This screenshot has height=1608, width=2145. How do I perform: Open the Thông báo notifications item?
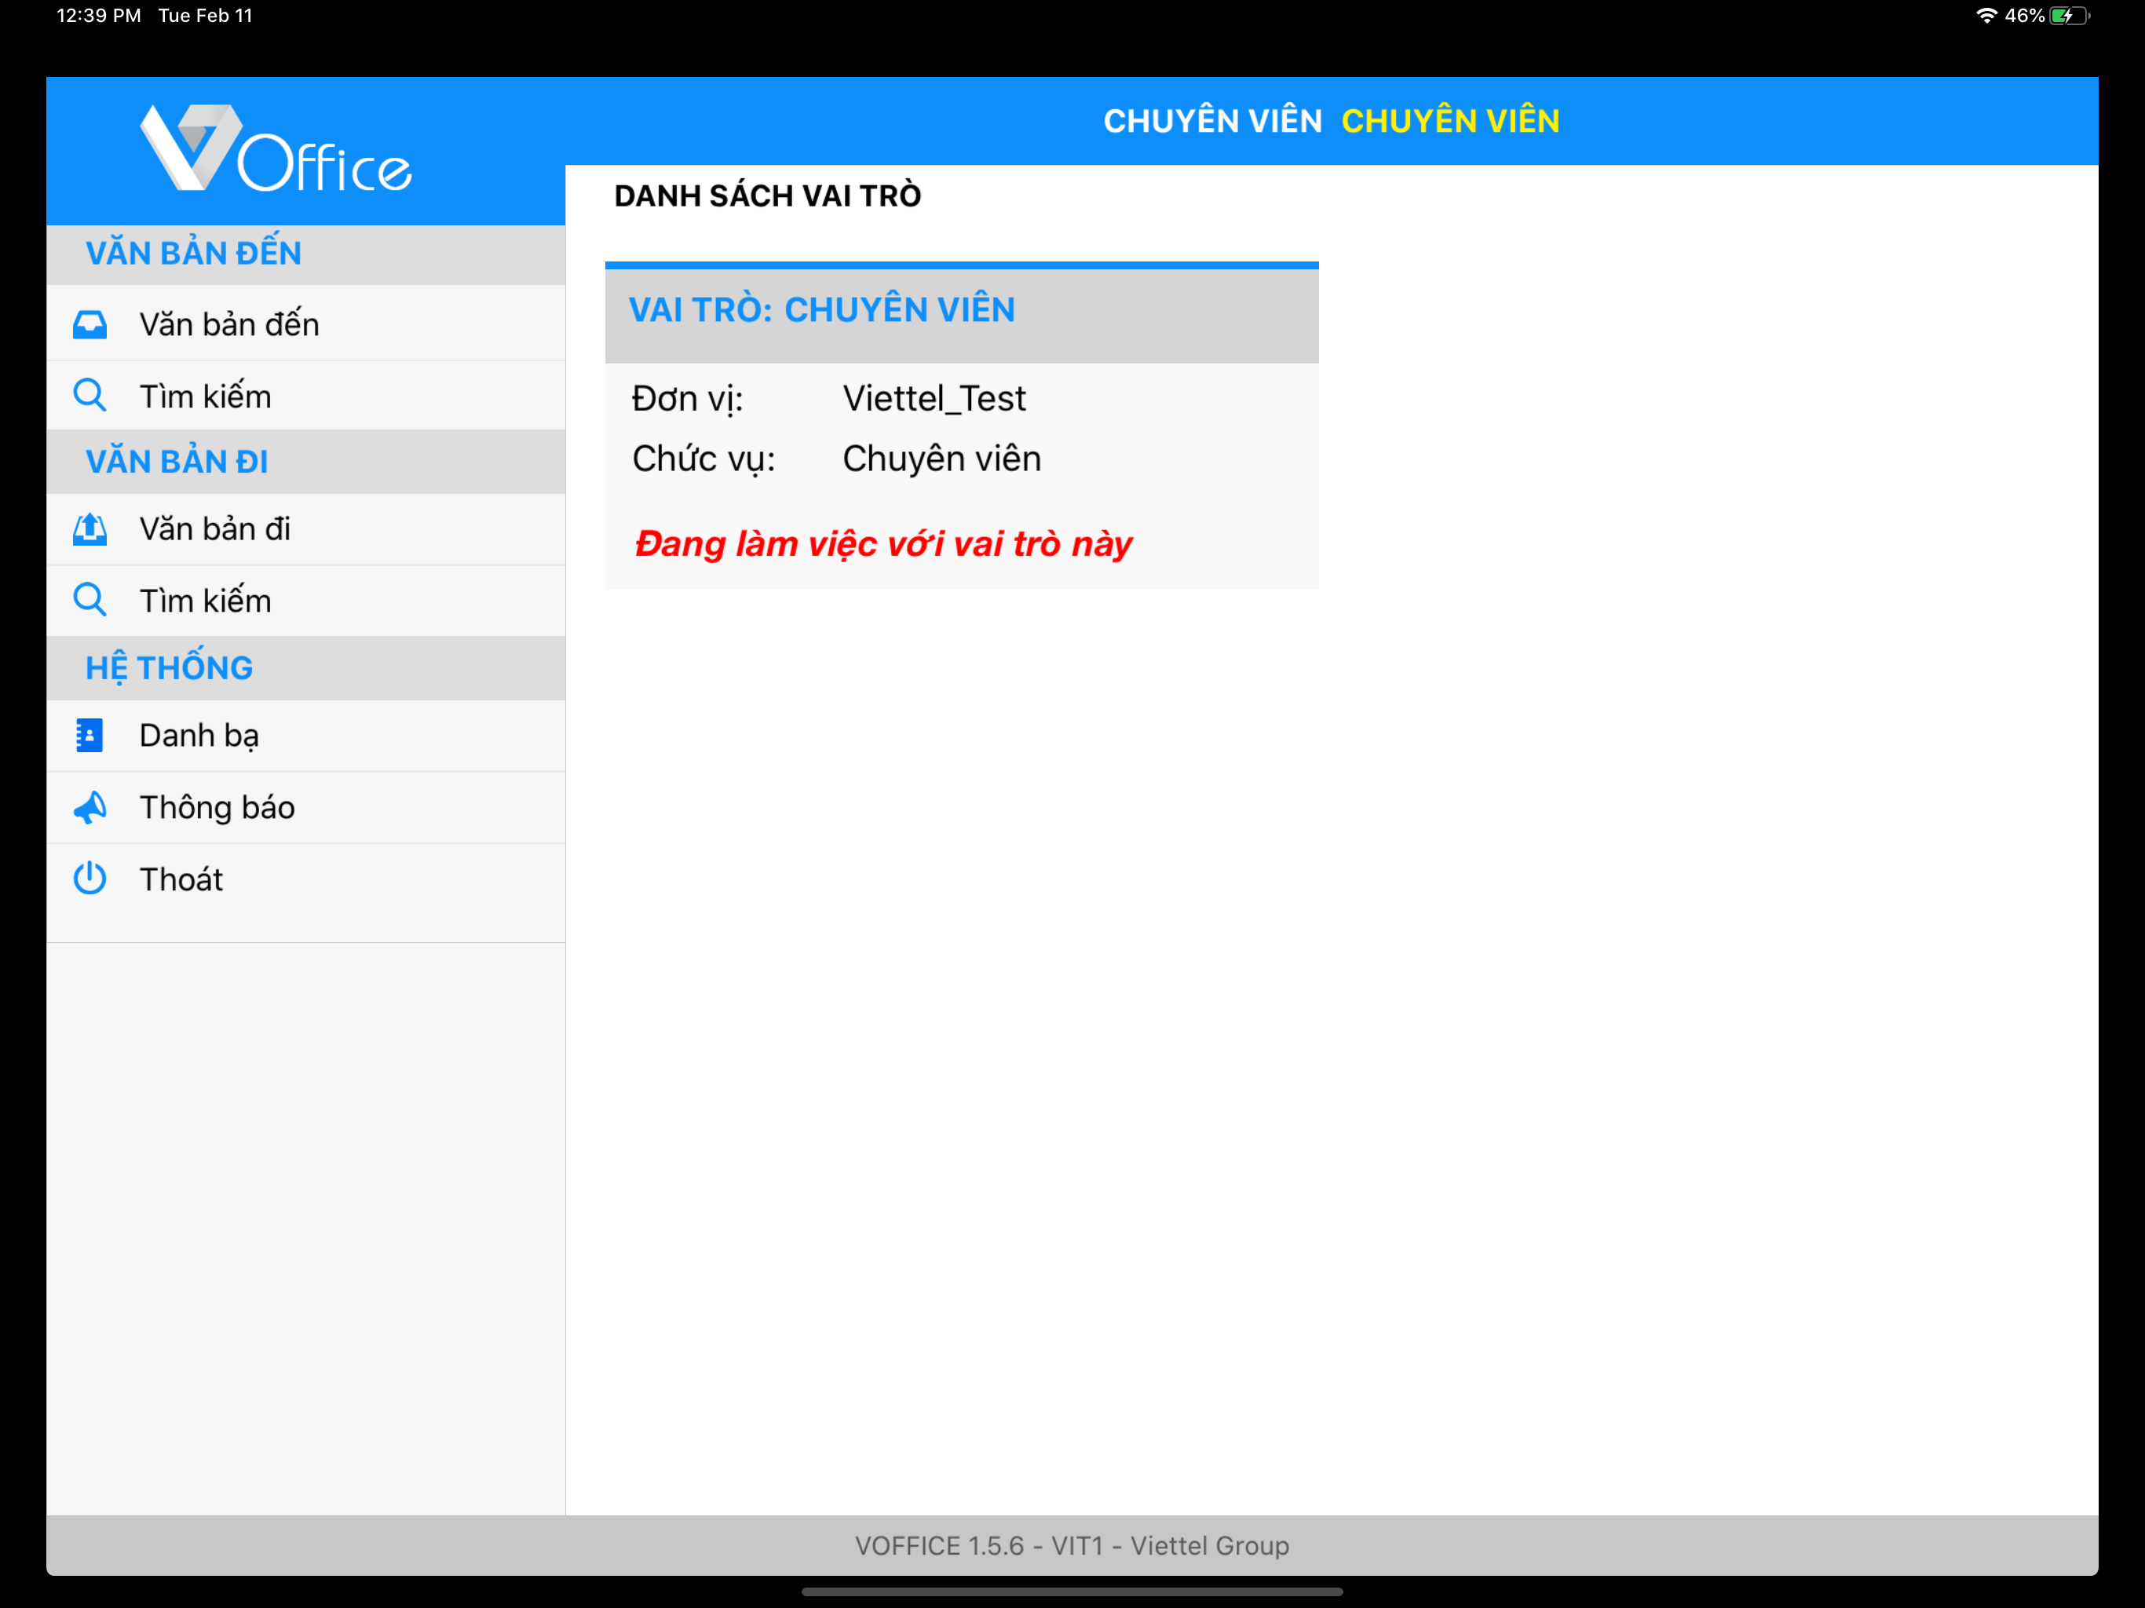(305, 807)
